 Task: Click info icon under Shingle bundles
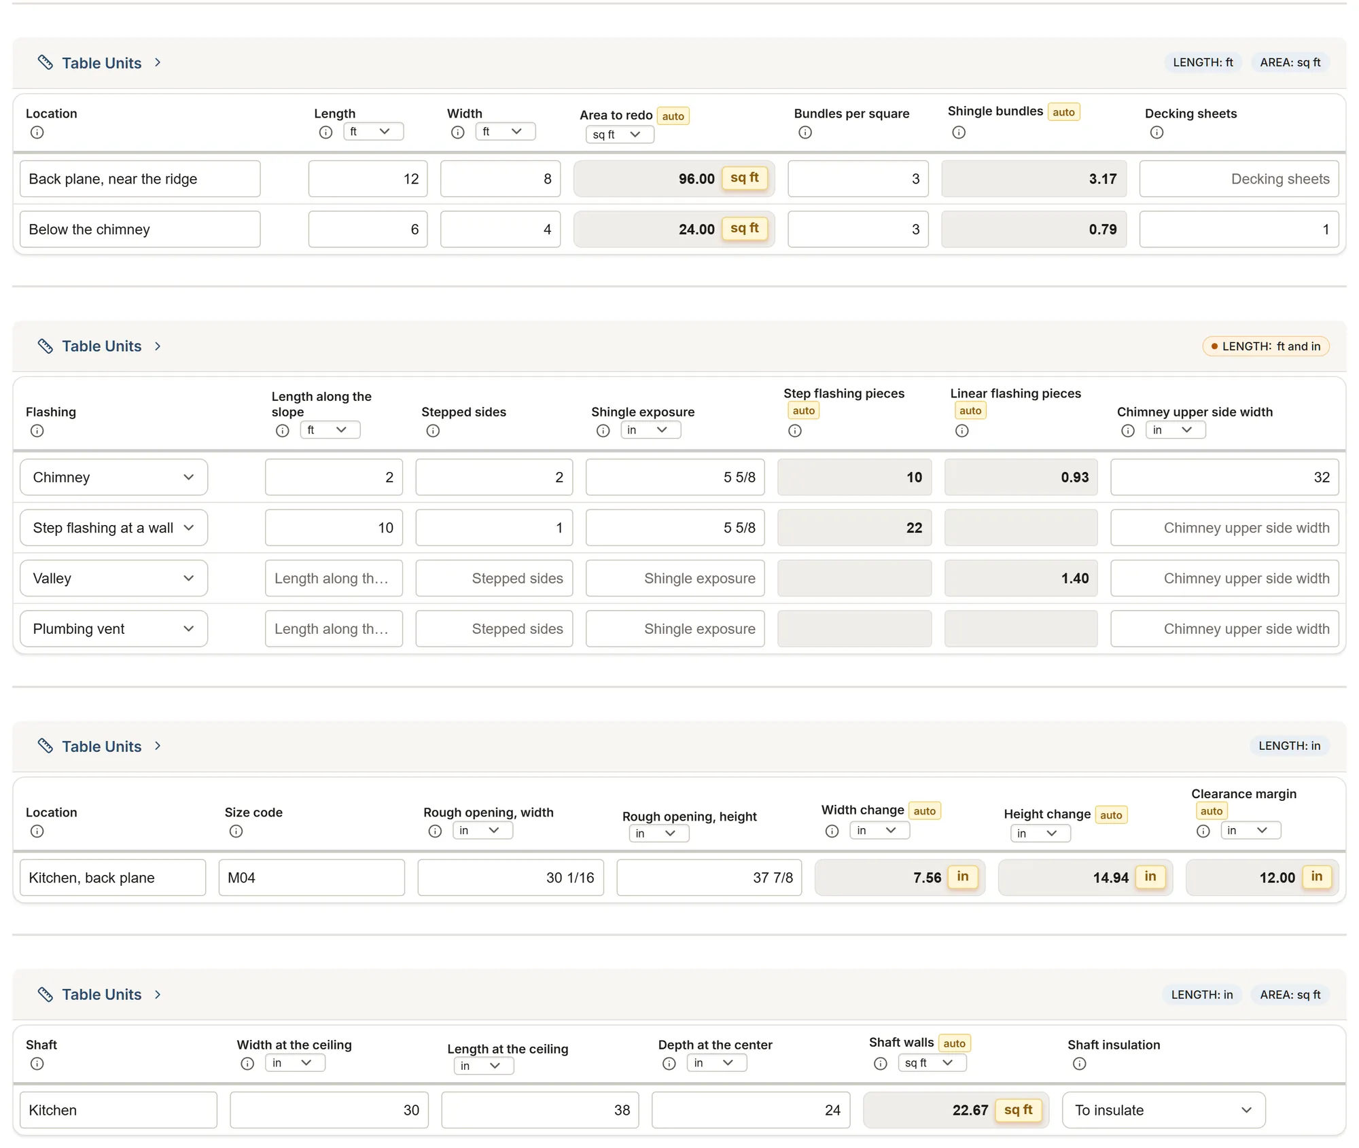pos(959,132)
